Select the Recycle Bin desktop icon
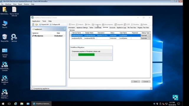Screen dimensions: 189x106 5,38
